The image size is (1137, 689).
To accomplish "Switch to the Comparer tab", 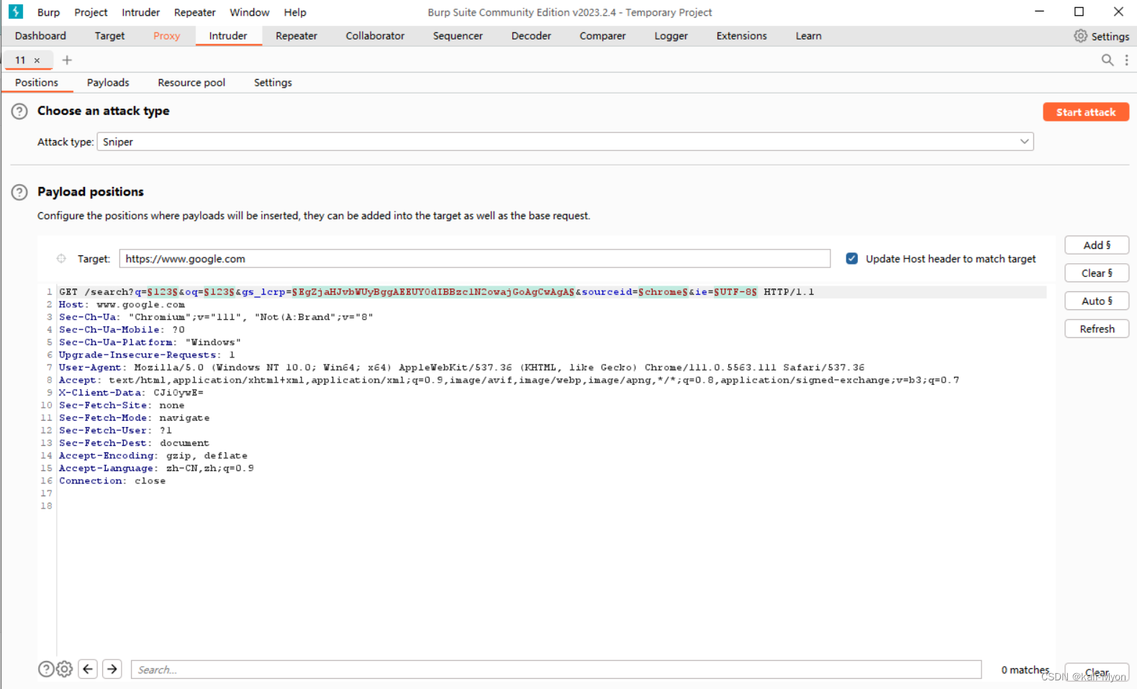I will 602,36.
